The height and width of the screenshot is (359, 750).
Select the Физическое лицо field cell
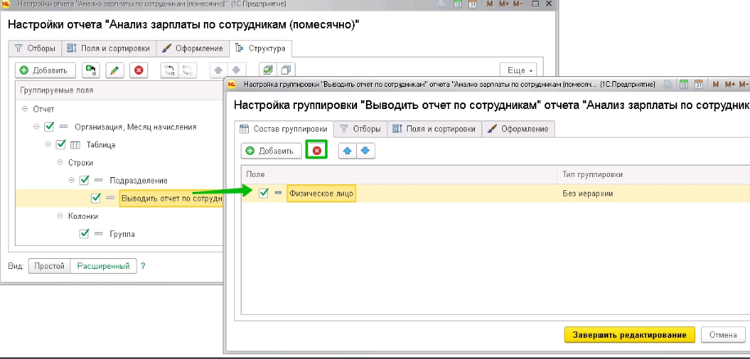point(322,193)
